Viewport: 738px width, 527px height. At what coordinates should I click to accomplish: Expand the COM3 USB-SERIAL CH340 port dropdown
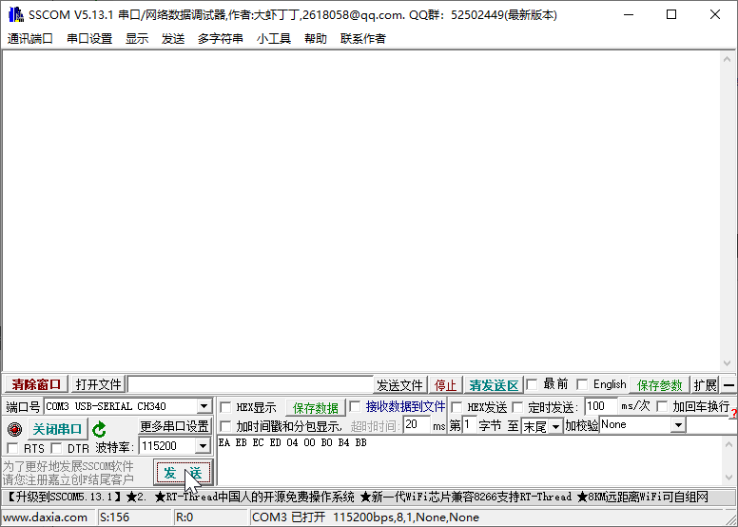(x=204, y=406)
